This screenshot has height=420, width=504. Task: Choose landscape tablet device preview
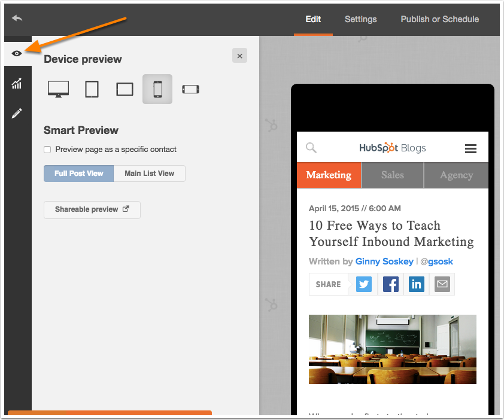pyautogui.click(x=125, y=89)
